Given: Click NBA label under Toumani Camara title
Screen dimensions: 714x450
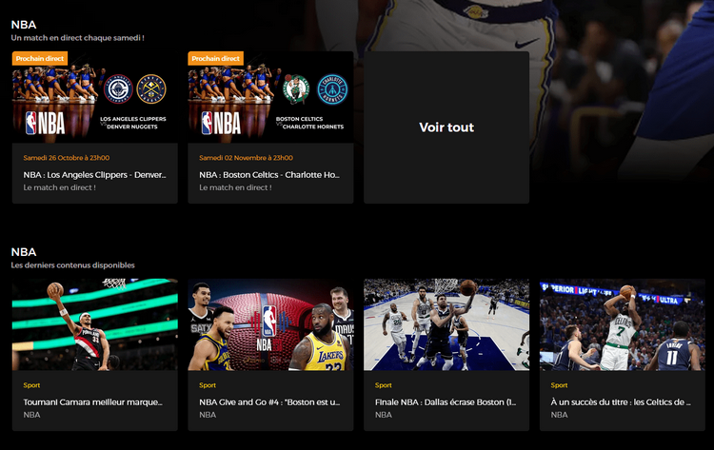Looking at the screenshot, I should point(31,415).
